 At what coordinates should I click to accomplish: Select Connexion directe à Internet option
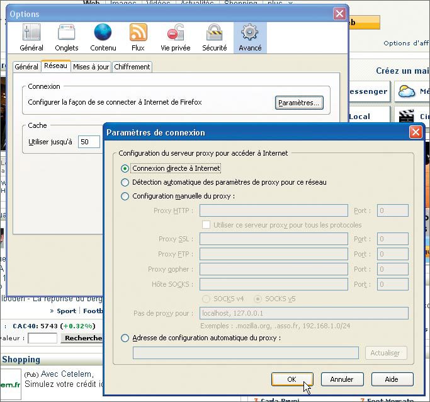click(125, 168)
